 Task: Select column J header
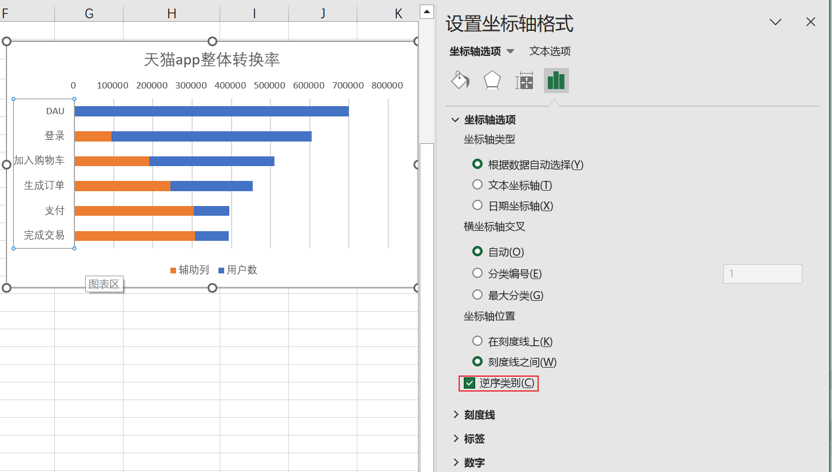click(x=323, y=14)
